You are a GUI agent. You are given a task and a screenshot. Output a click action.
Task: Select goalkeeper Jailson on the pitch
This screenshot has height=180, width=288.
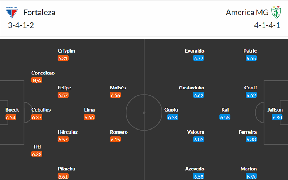coord(275,110)
